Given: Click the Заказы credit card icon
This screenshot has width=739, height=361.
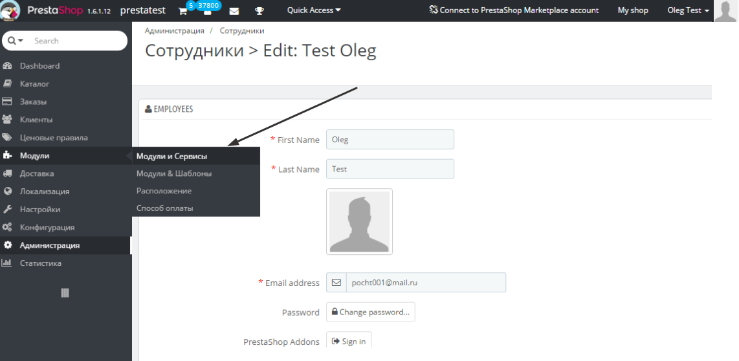Looking at the screenshot, I should point(7,102).
